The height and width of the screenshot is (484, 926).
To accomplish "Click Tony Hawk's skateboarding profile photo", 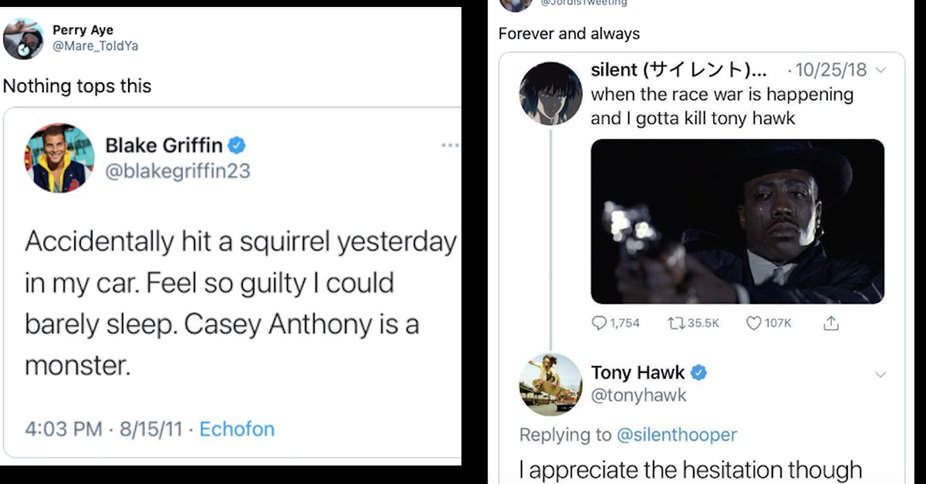I will pyautogui.click(x=550, y=383).
